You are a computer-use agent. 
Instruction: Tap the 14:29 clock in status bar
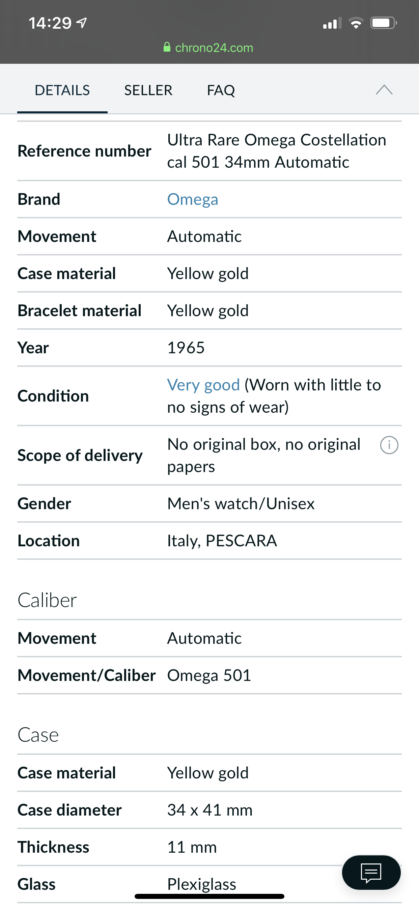click(x=50, y=23)
